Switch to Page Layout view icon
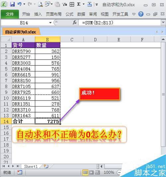 pos(91,172)
